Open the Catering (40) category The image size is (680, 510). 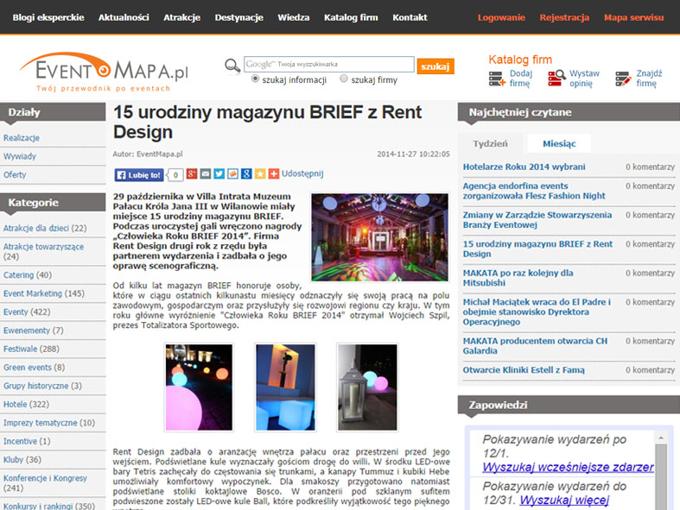pyautogui.click(x=28, y=274)
